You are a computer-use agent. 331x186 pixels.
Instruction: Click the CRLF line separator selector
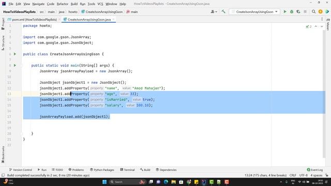click(293, 175)
